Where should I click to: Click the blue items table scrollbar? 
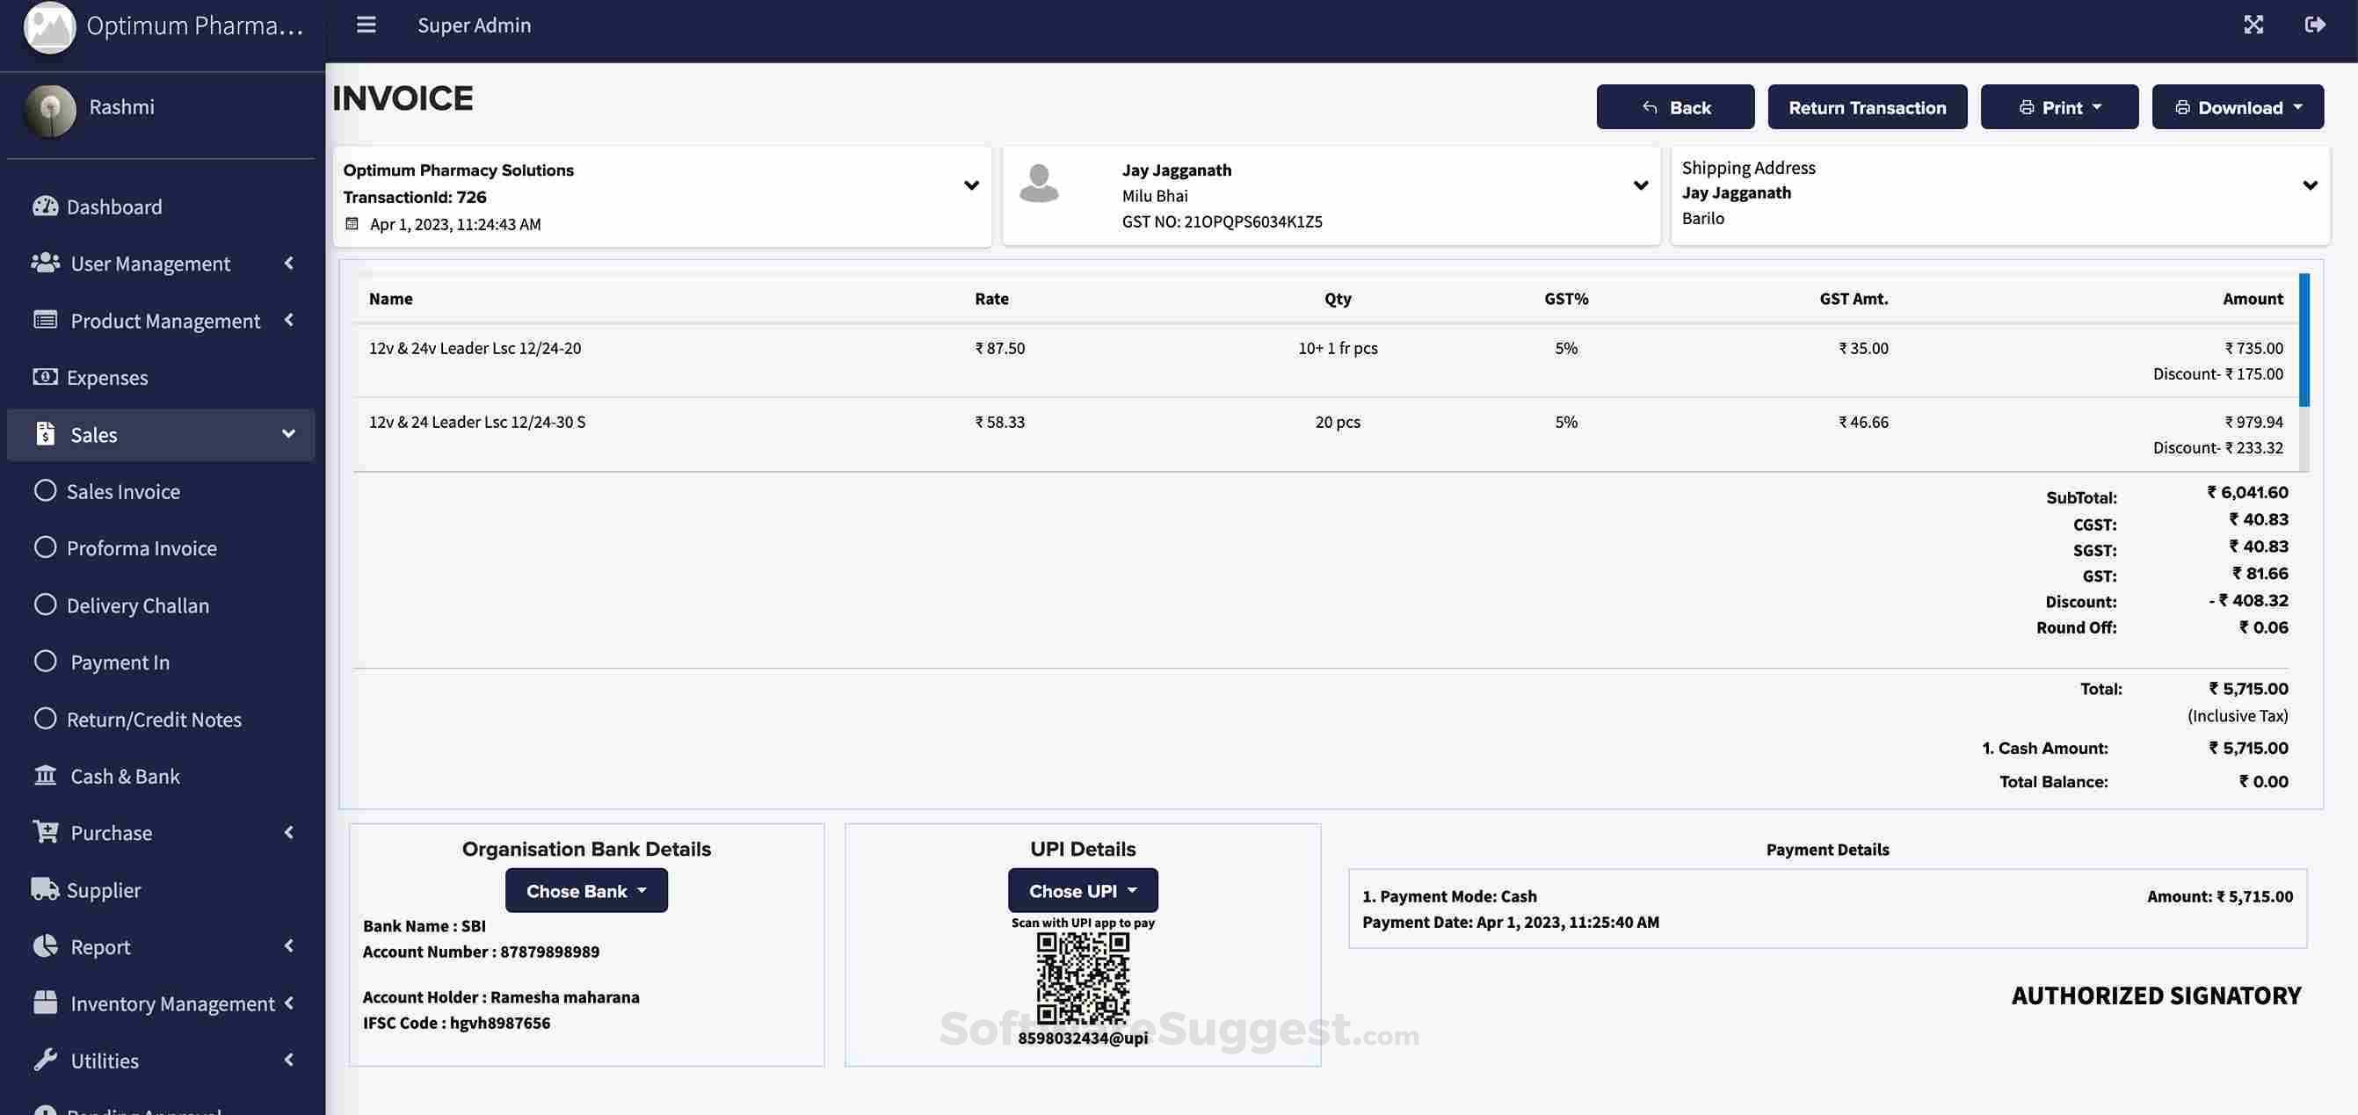click(x=2304, y=338)
